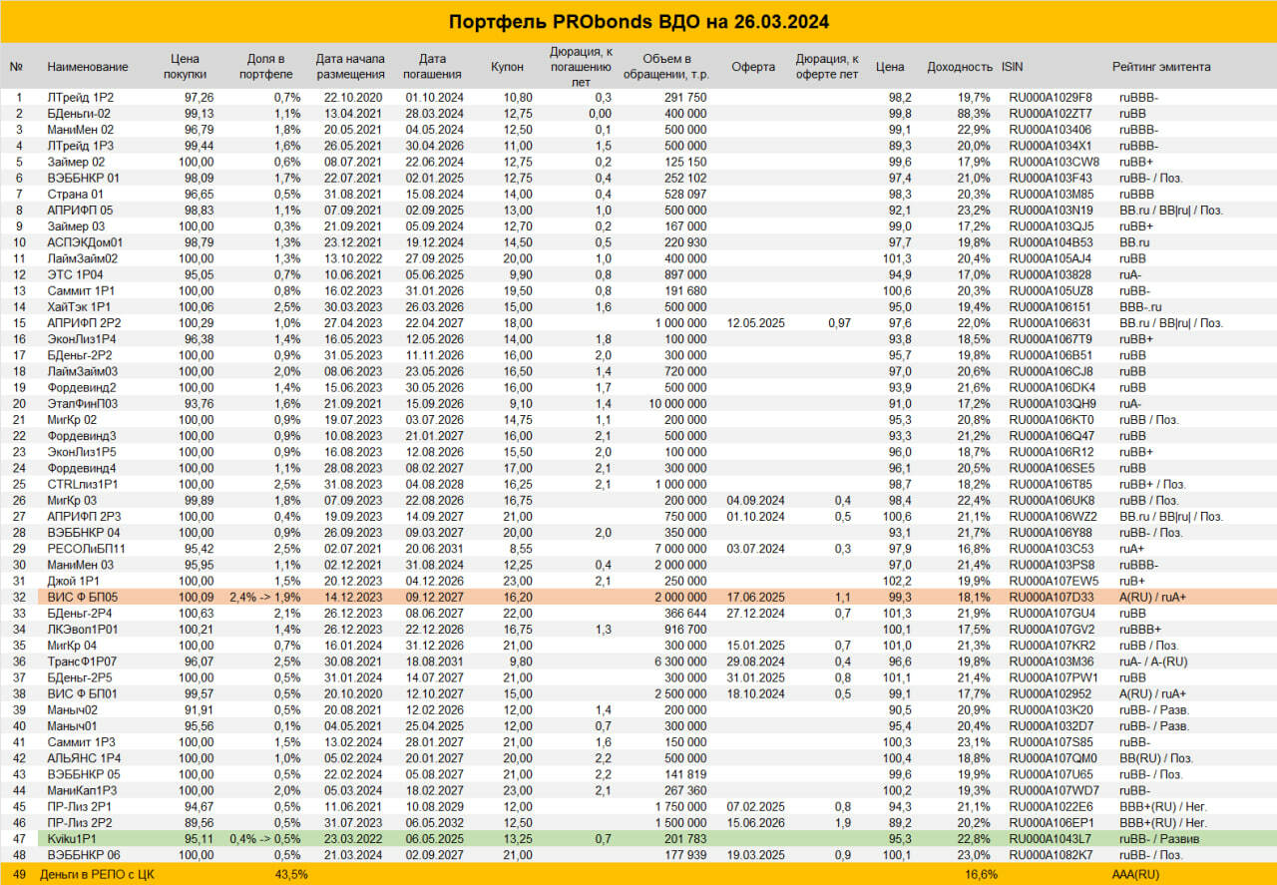Image resolution: width=1277 pixels, height=885 pixels.
Task: Select the 'Цена покупки' column header
Action: click(185, 67)
